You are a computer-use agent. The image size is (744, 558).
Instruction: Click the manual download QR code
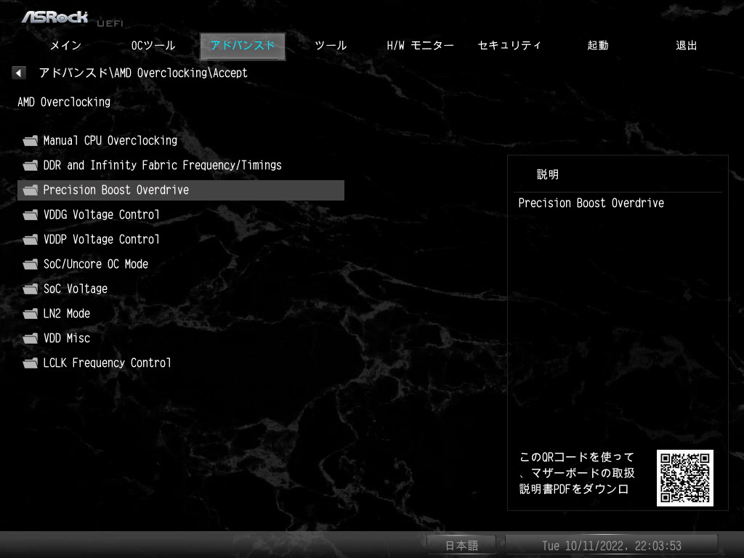684,478
